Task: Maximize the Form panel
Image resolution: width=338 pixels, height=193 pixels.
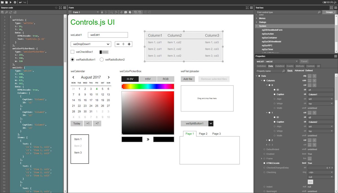Action: click(x=247, y=8)
